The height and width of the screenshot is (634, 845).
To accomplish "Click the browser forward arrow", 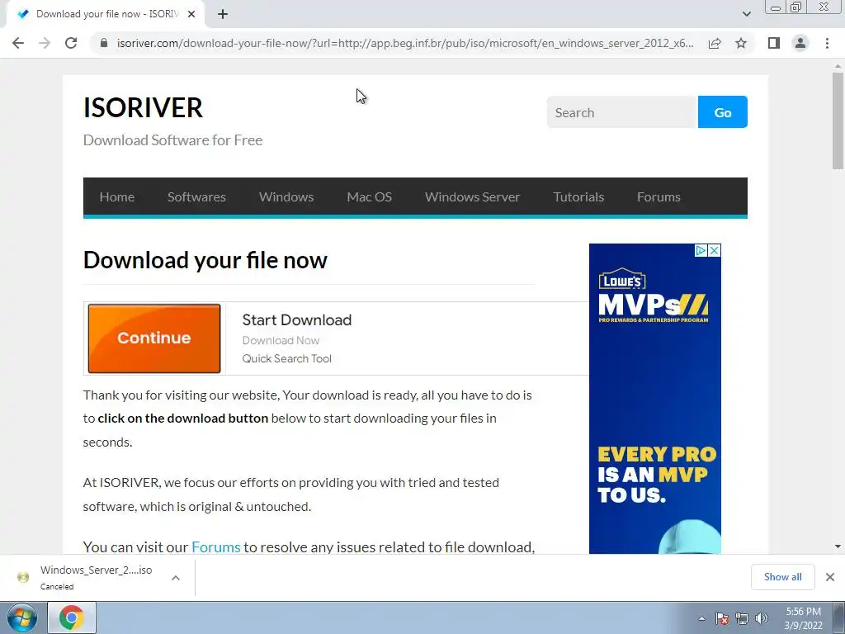I will pos(45,43).
